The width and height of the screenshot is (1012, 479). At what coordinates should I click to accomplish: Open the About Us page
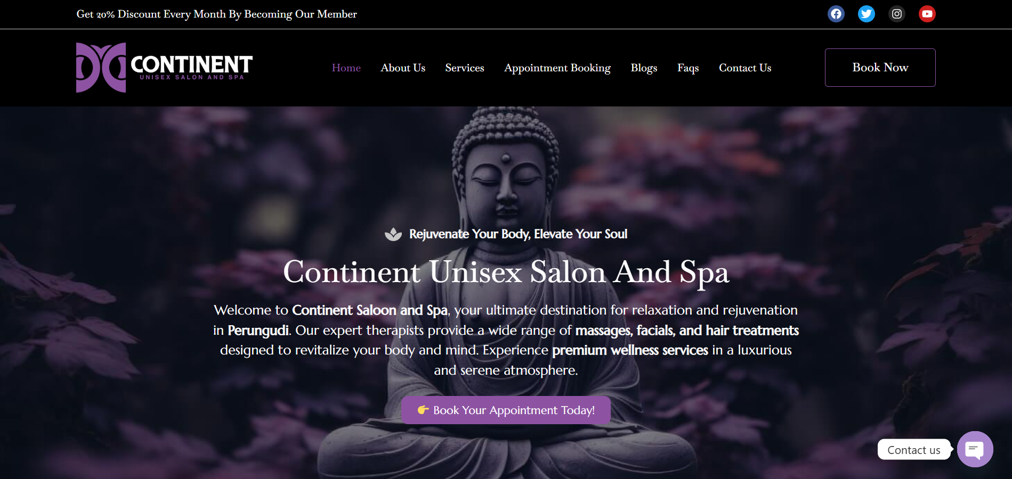pyautogui.click(x=403, y=68)
